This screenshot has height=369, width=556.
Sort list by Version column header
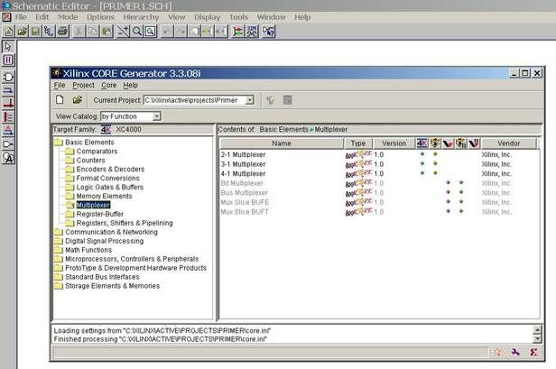[x=394, y=143]
